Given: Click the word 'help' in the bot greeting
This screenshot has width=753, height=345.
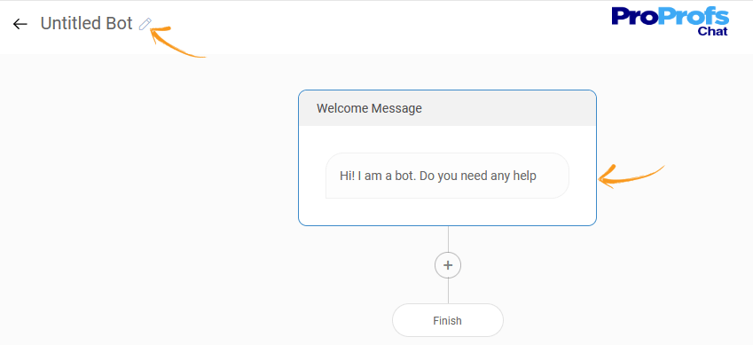Looking at the screenshot, I should click(524, 176).
